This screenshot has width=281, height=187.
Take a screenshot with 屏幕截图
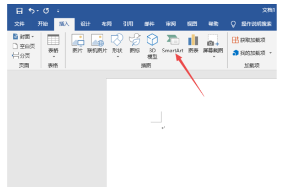pyautogui.click(x=213, y=43)
